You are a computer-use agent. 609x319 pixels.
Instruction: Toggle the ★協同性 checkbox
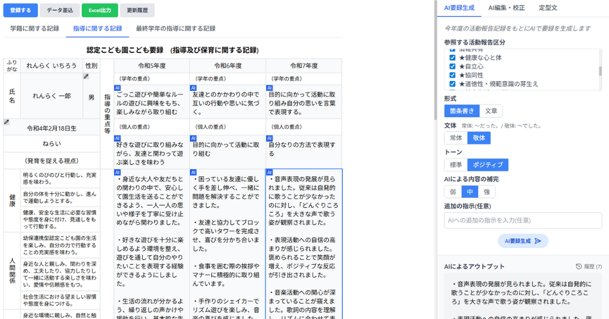[452, 75]
